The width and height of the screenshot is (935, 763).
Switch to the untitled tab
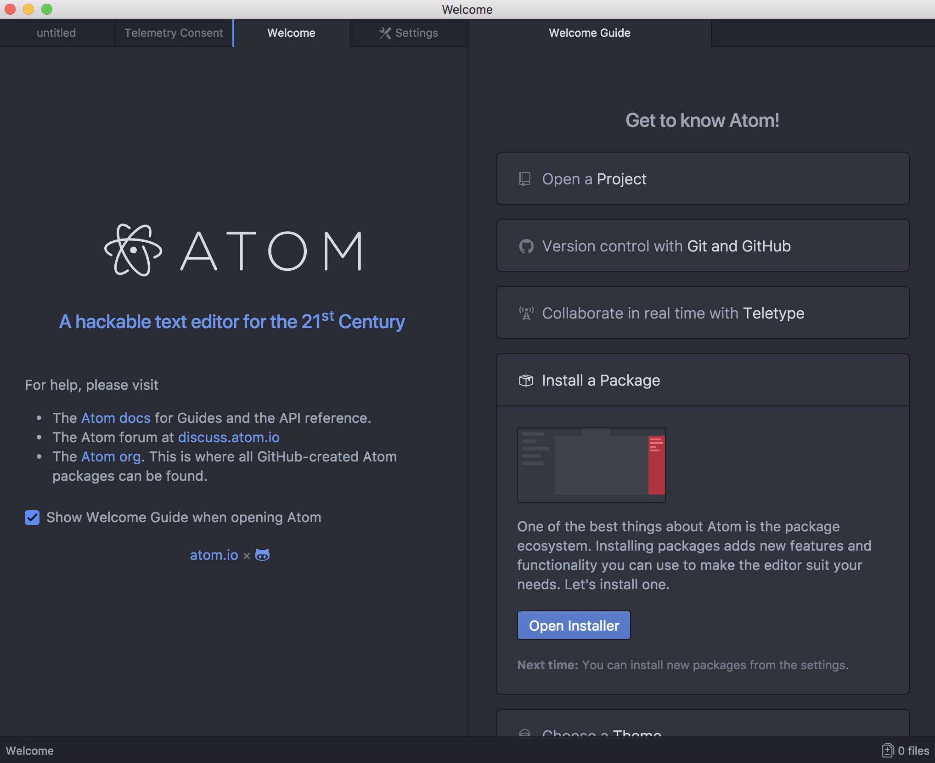pos(56,33)
